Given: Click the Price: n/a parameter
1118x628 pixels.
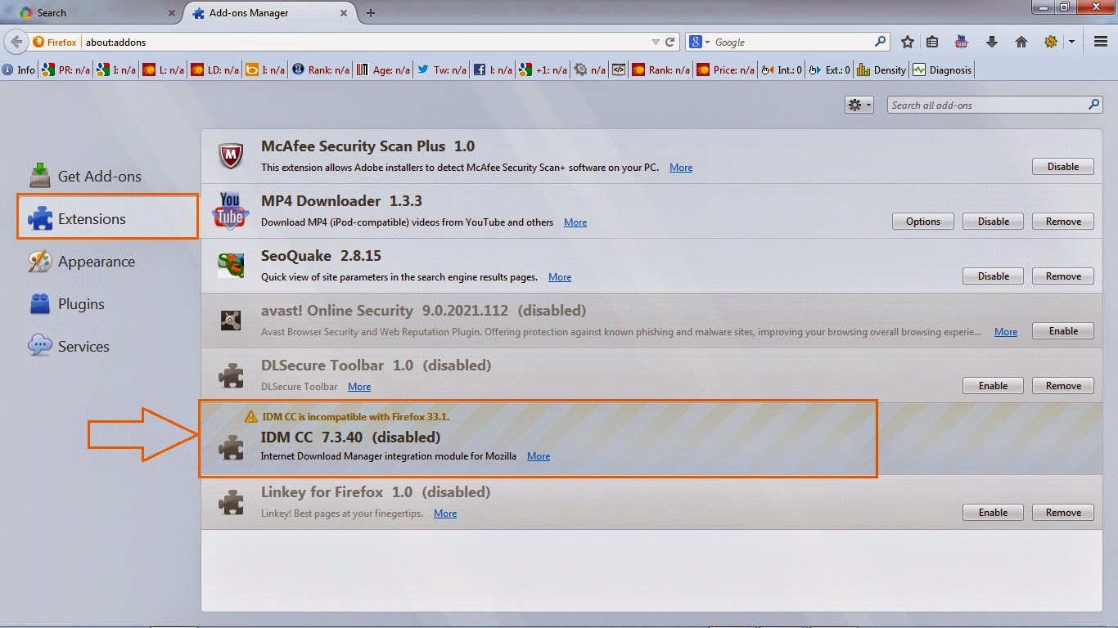Looking at the screenshot, I should point(725,70).
